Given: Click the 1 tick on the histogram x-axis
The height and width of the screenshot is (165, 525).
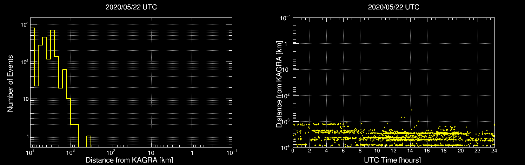Looking at the screenshot, I should point(192,153).
